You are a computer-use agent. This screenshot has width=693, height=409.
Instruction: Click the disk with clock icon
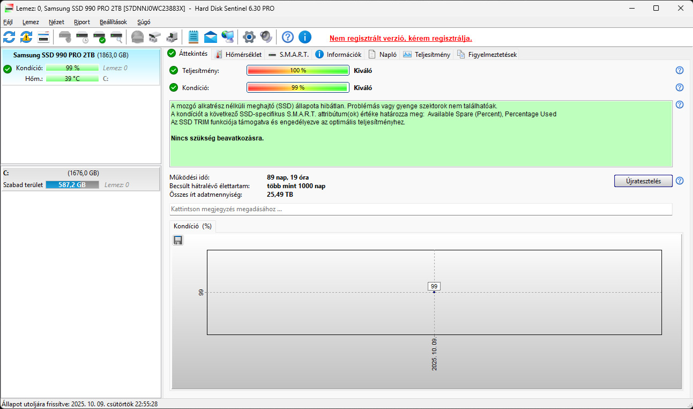pos(82,37)
